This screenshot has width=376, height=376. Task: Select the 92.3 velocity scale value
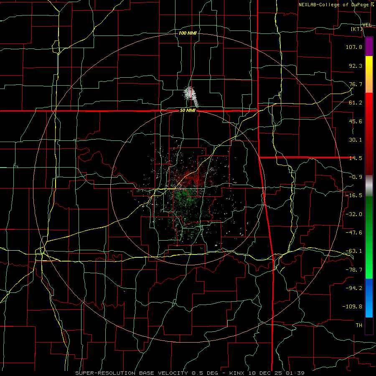tap(356, 66)
